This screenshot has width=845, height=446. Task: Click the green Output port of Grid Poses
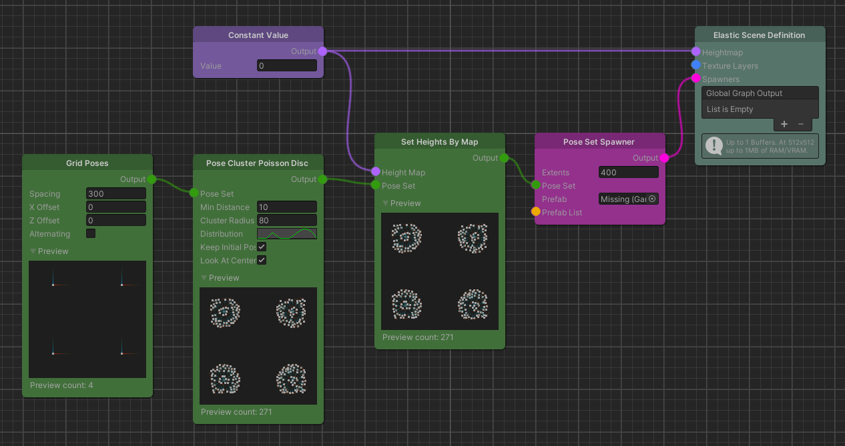click(x=151, y=179)
